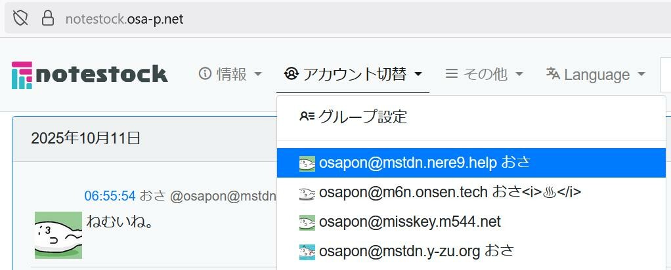Click the group settings icon in the menu

pos(307,117)
